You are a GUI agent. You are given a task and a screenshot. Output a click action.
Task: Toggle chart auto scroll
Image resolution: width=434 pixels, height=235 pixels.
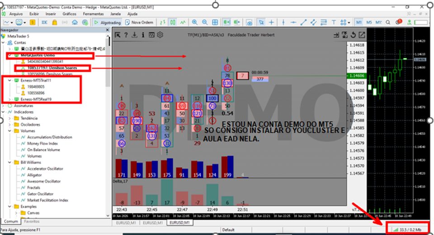pyautogui.click(x=226, y=23)
